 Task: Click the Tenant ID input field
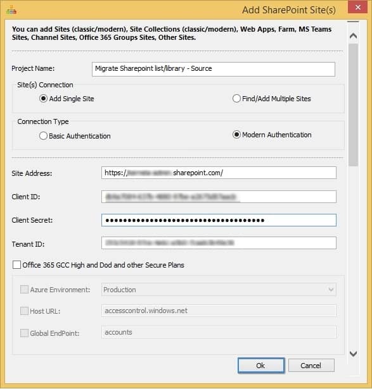tap(219, 243)
